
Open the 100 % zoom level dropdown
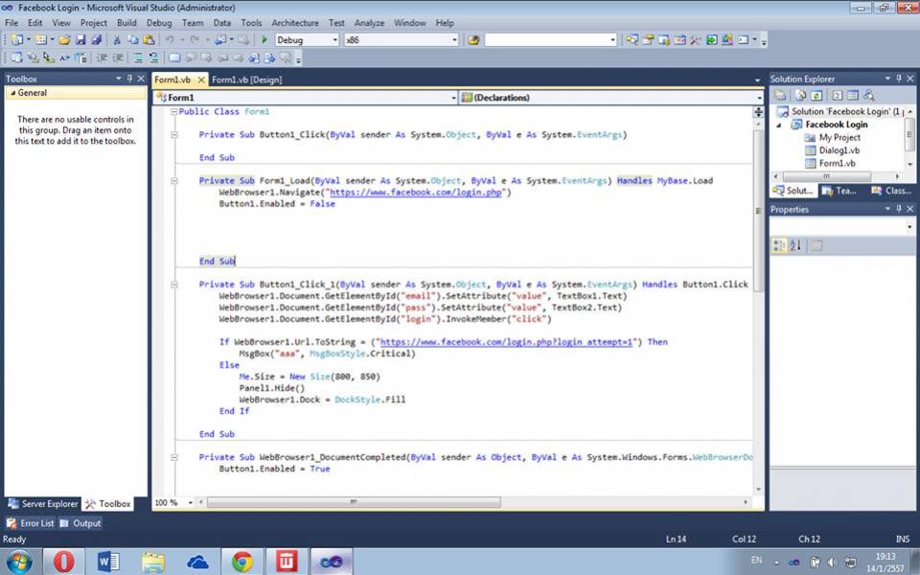click(190, 503)
